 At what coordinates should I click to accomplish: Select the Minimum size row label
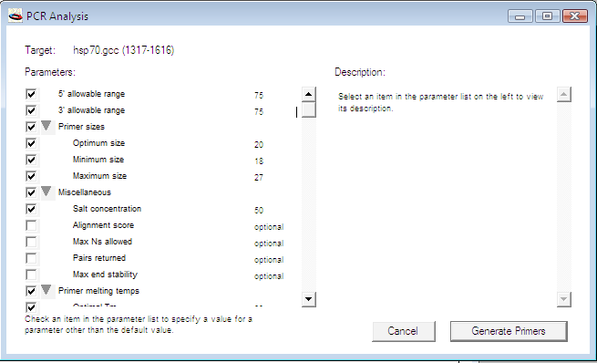pos(98,160)
